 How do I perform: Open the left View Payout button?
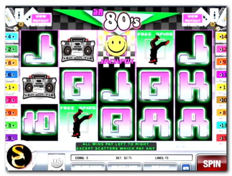pos(41,19)
